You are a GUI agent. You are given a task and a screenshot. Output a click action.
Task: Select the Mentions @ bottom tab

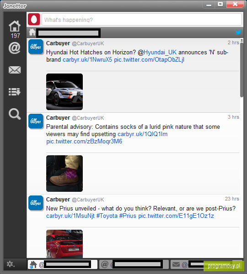[134, 264]
